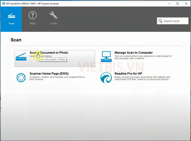191x141 pixels.
Task: Click the scanner icon in the Scan tab
Action: [x=11, y=16]
